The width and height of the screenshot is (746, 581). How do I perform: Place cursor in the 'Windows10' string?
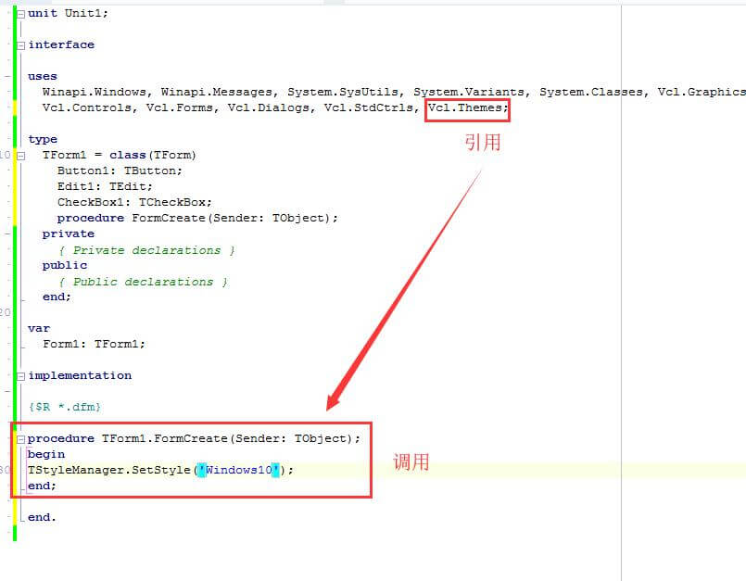coord(239,470)
